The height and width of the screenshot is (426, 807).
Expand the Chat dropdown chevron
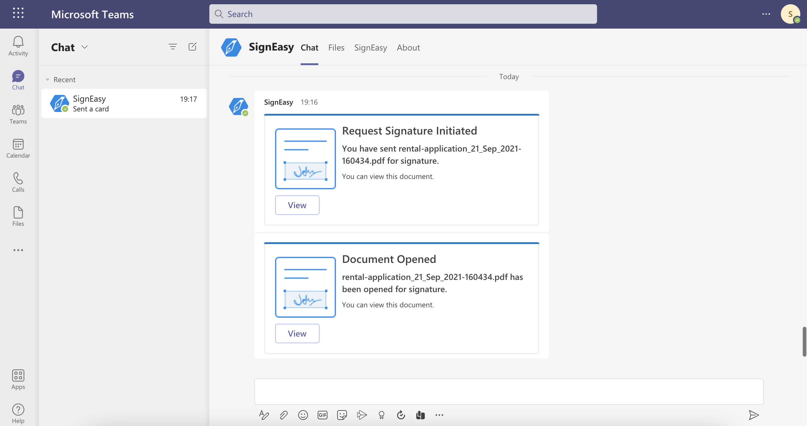(x=85, y=47)
